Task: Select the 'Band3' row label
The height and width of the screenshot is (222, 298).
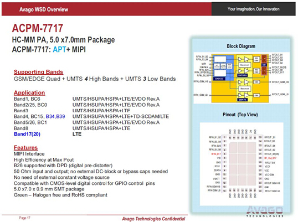Action: [x=21, y=111]
